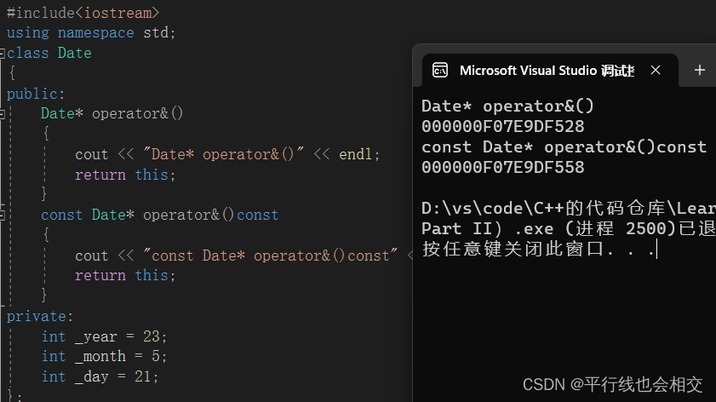Image resolution: width=716 pixels, height=402 pixels.
Task: Click the CSDN @平行线也会相交 watermark
Action: (x=612, y=385)
